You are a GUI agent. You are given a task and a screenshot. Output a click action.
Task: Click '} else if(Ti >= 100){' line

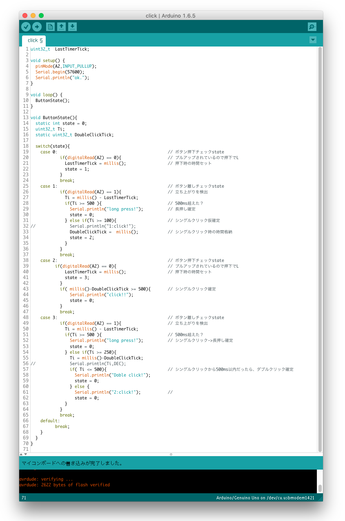pos(91,220)
